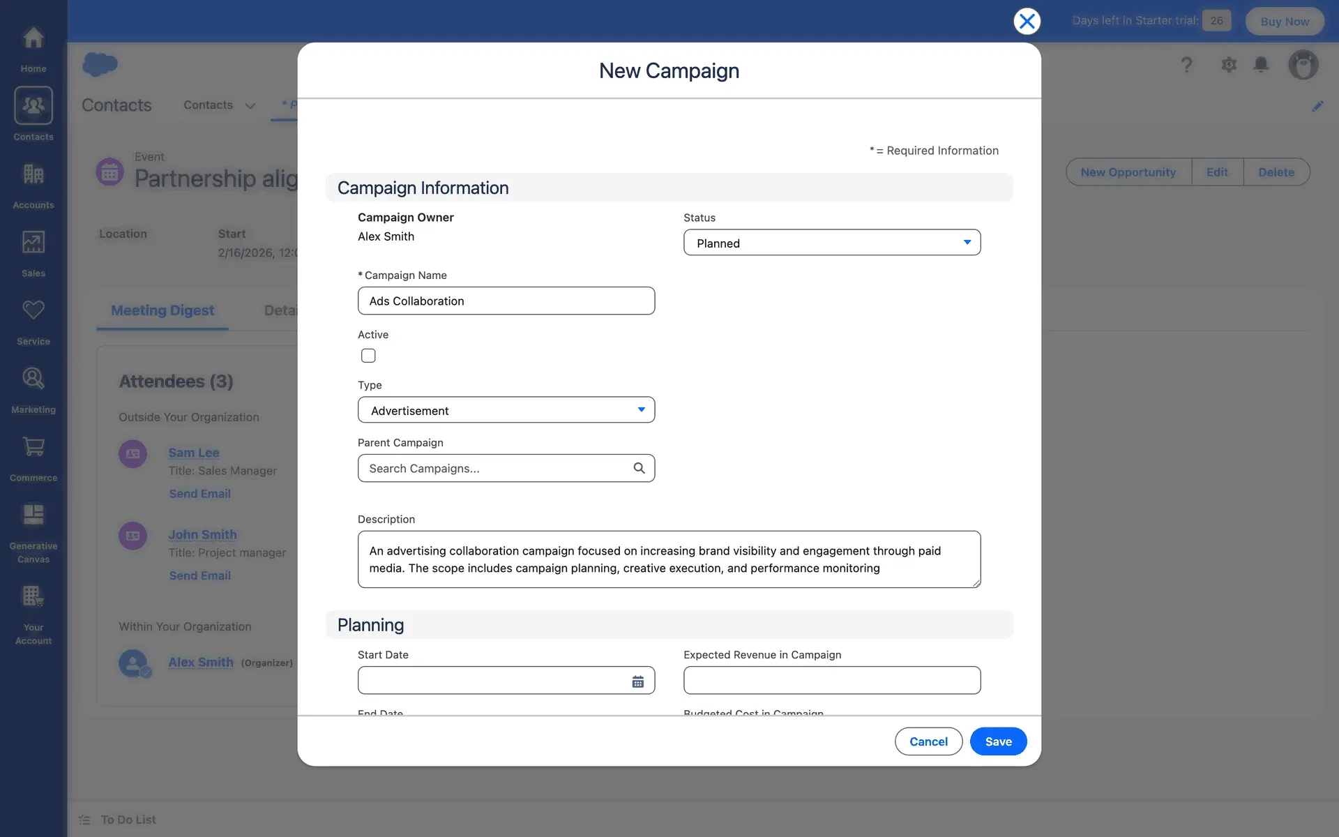This screenshot has height=837, width=1339.
Task: Switch to the Meeting Digest tab
Action: click(162, 310)
